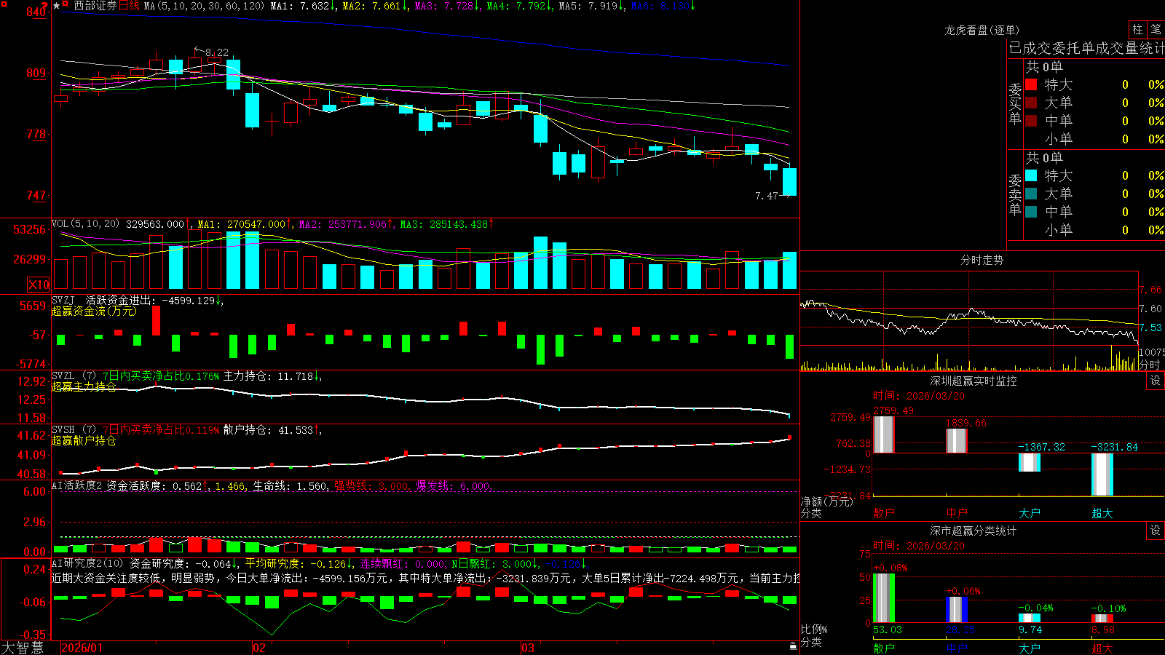1165x655 pixels.
Task: Click the red marker after the star
Action: 66,5
